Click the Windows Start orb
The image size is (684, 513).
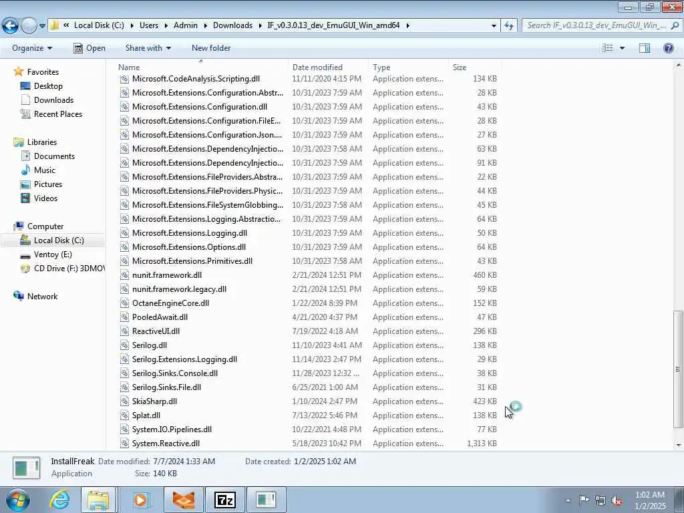[x=17, y=500]
